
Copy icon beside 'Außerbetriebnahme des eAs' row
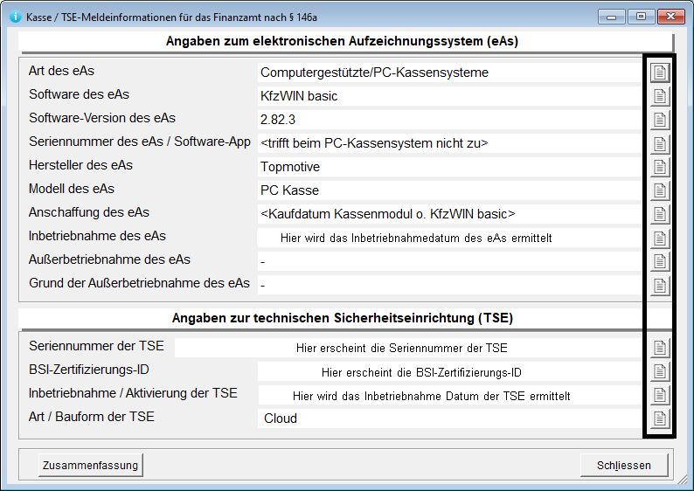[x=660, y=261]
